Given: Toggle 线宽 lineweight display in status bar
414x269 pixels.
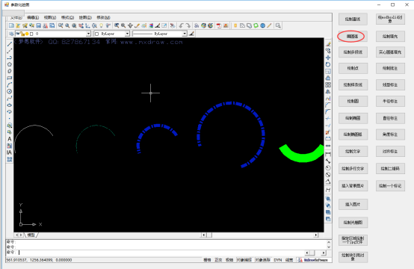Looking at the screenshot, I should coord(289,260).
